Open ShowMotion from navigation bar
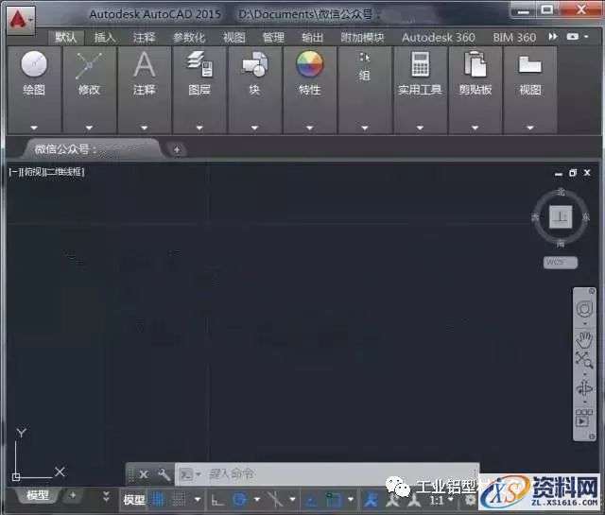This screenshot has height=515, width=605. click(x=584, y=419)
